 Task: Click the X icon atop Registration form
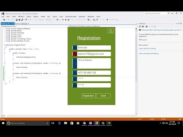111,31
